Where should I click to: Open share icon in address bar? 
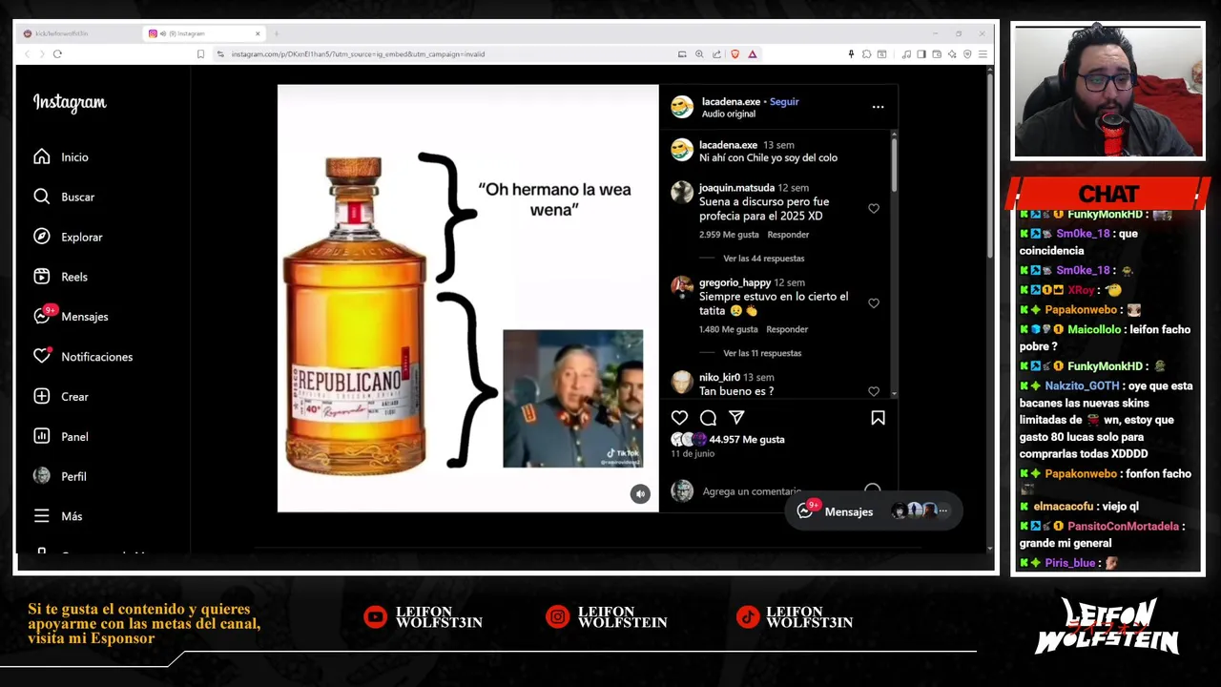(x=716, y=54)
